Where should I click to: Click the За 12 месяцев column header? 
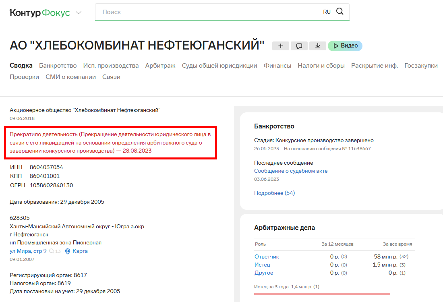point(337,244)
